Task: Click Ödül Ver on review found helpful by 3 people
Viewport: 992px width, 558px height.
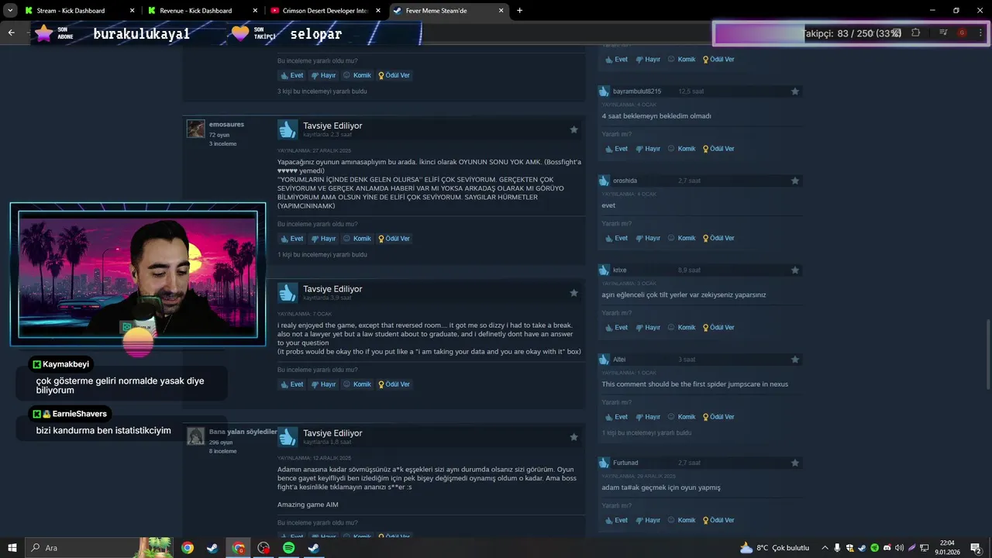Action: (394, 75)
